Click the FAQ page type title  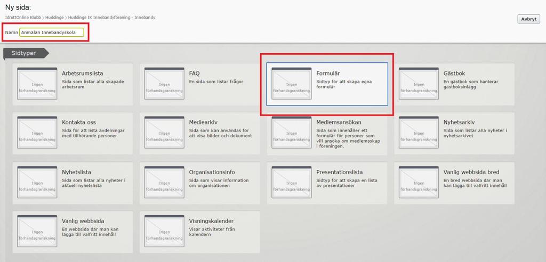coord(194,73)
